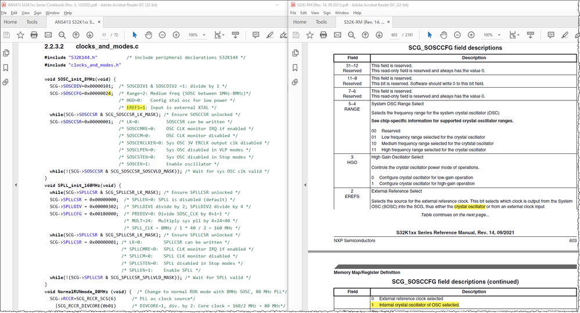Click the star icon in S32K-RM window
This screenshot has height=313, width=580.
(309, 35)
